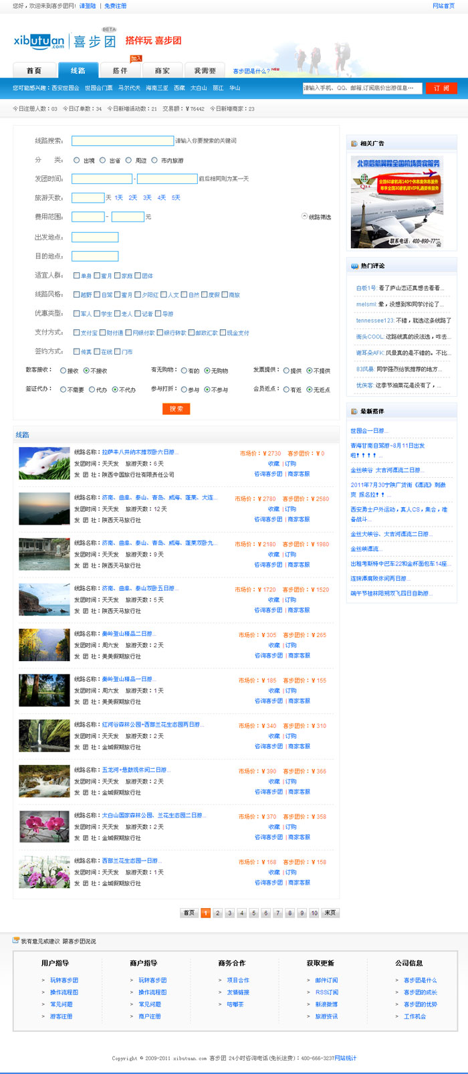Click the 加入 badge above 搭伴 tab
The image size is (468, 1074).
coord(136,59)
